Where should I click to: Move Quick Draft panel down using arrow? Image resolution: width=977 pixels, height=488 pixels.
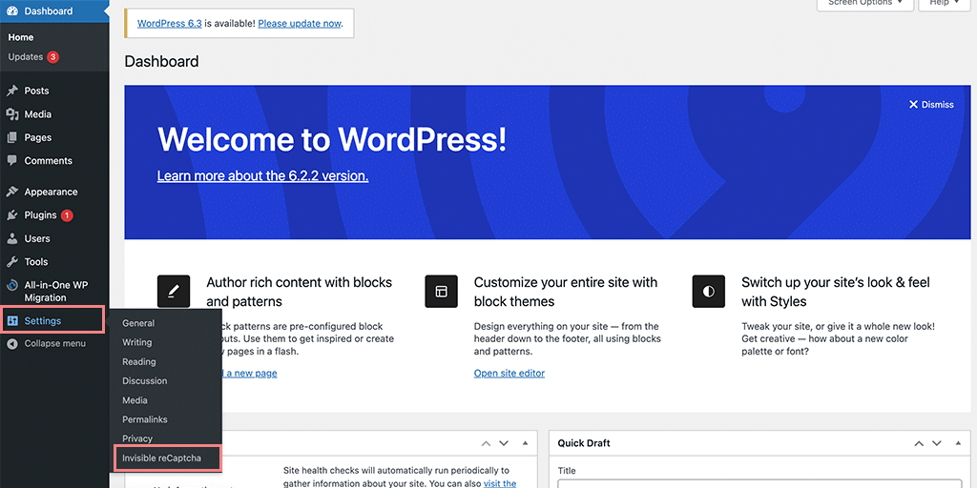[x=938, y=444]
